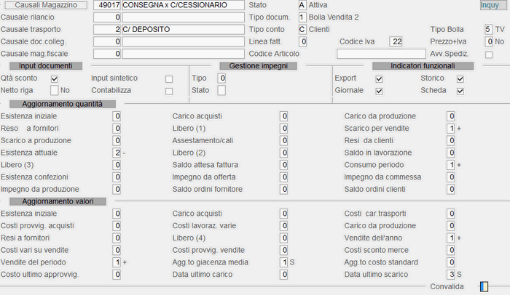
Task: Open the Aggiornamento quantità section header
Action: pos(63,104)
